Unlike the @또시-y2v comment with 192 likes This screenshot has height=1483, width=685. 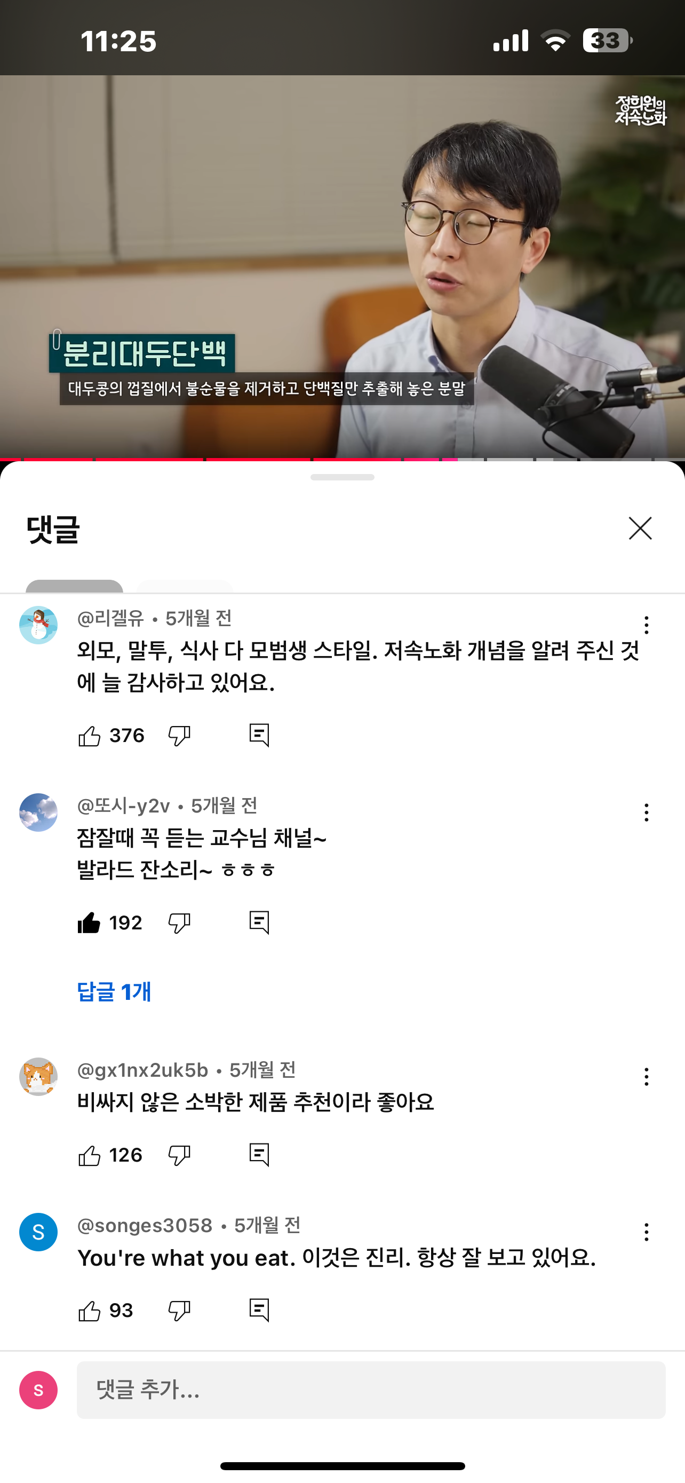pos(89,923)
